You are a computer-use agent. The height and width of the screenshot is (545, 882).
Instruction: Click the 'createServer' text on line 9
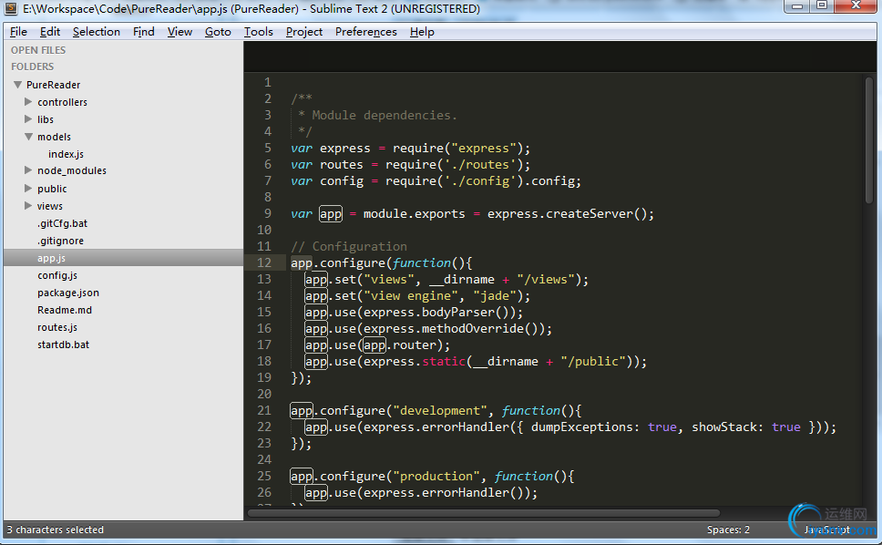(x=590, y=214)
